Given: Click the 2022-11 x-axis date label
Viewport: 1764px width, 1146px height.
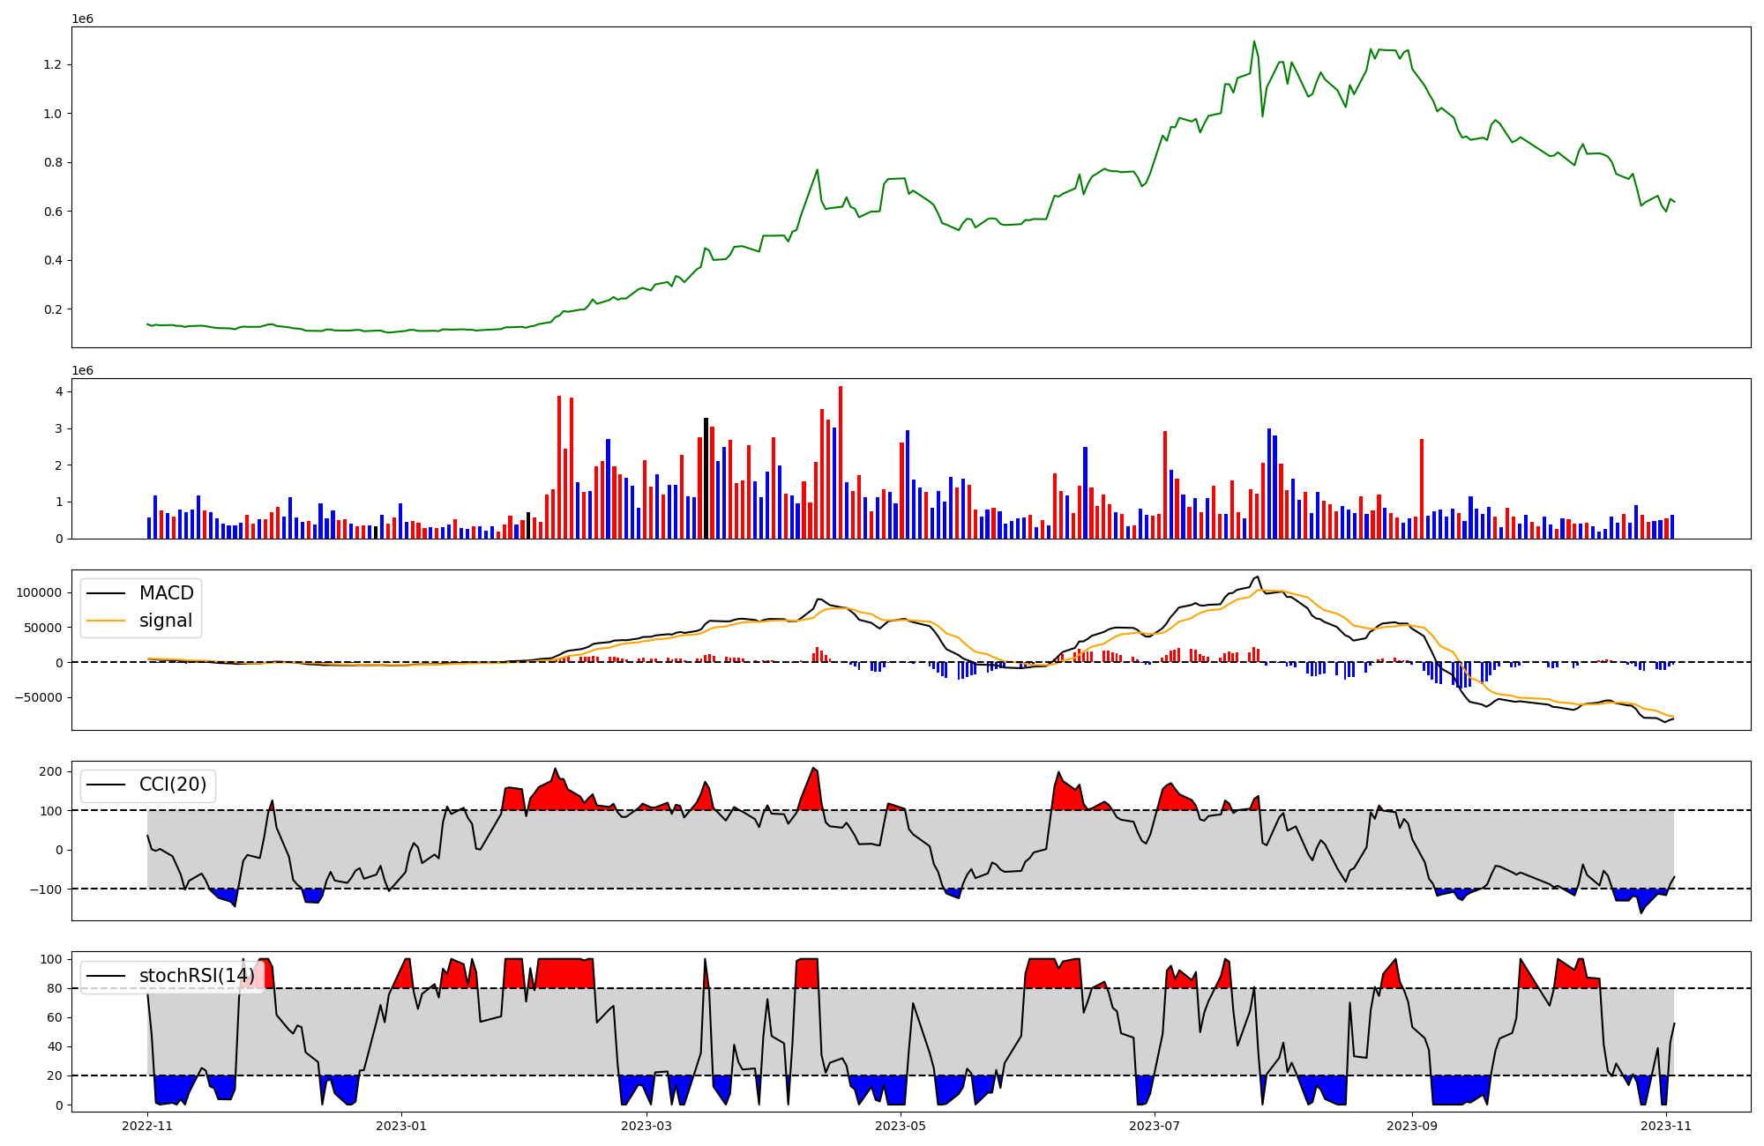Looking at the screenshot, I should pyautogui.click(x=147, y=1126).
